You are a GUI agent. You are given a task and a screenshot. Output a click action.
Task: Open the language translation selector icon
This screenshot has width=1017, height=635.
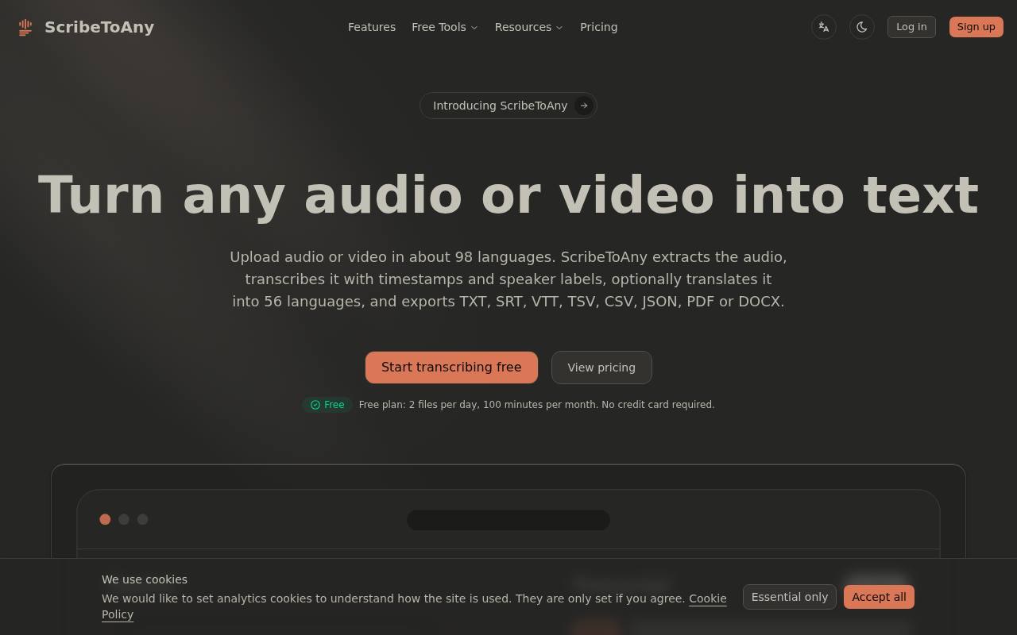(x=824, y=27)
